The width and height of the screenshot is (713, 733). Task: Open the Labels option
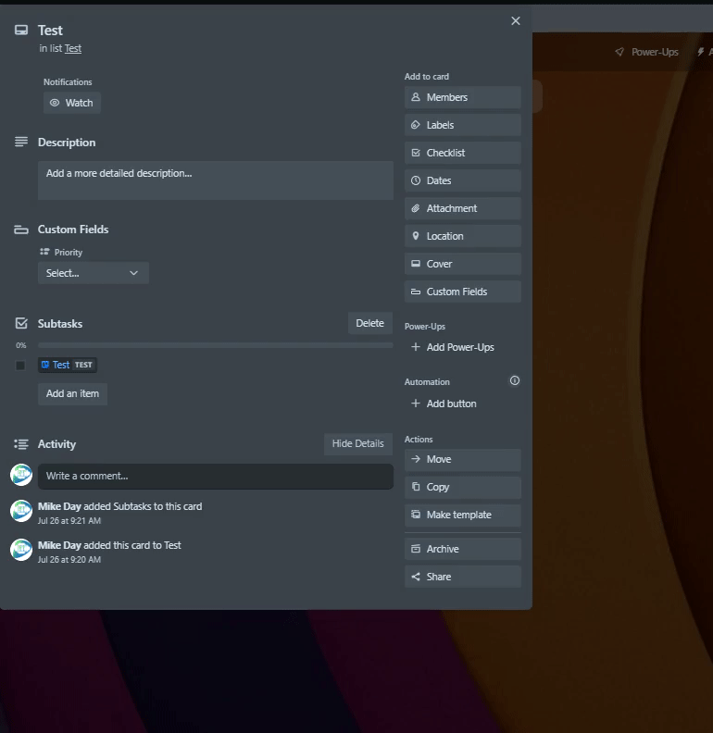462,125
